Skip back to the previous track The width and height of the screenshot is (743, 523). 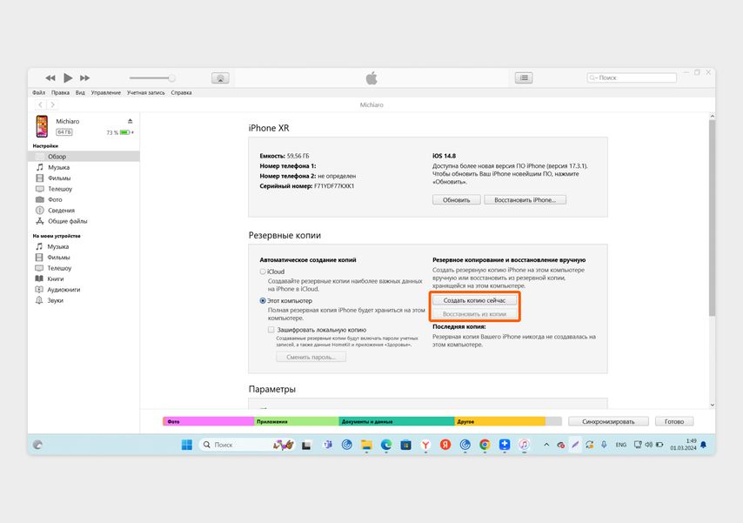click(50, 77)
